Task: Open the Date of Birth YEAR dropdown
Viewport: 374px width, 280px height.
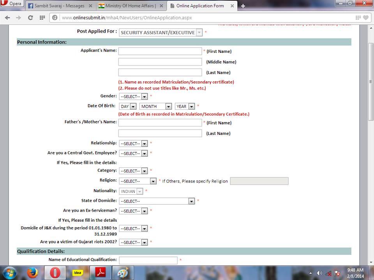Action: (185, 106)
